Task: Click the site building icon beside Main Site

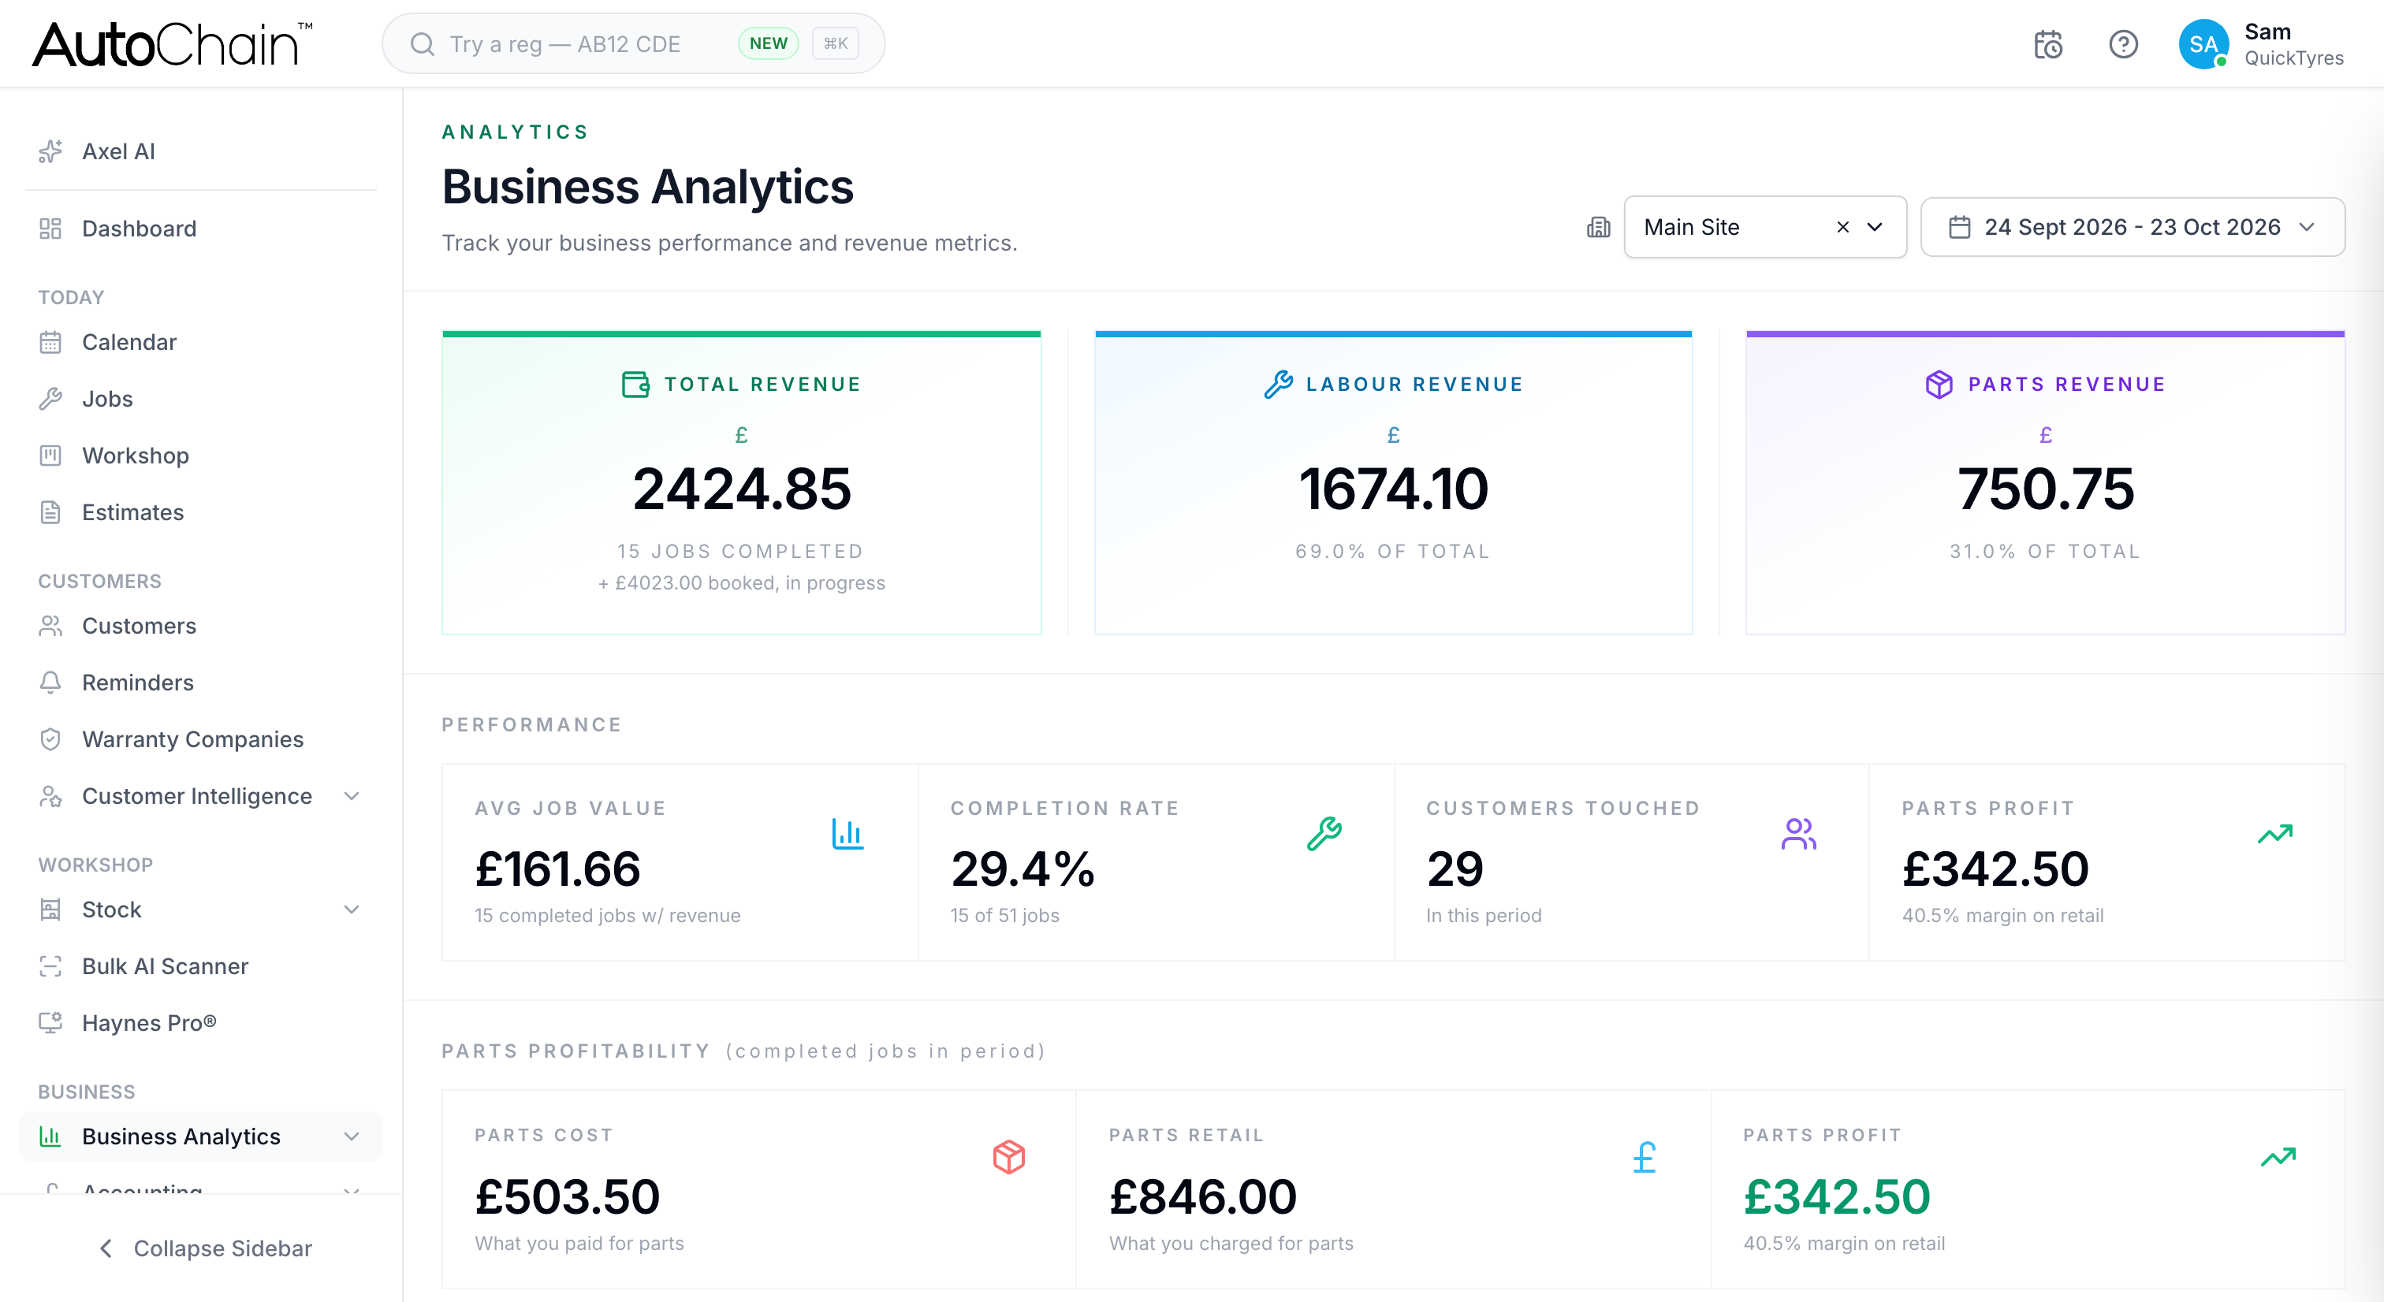Action: coord(1598,227)
